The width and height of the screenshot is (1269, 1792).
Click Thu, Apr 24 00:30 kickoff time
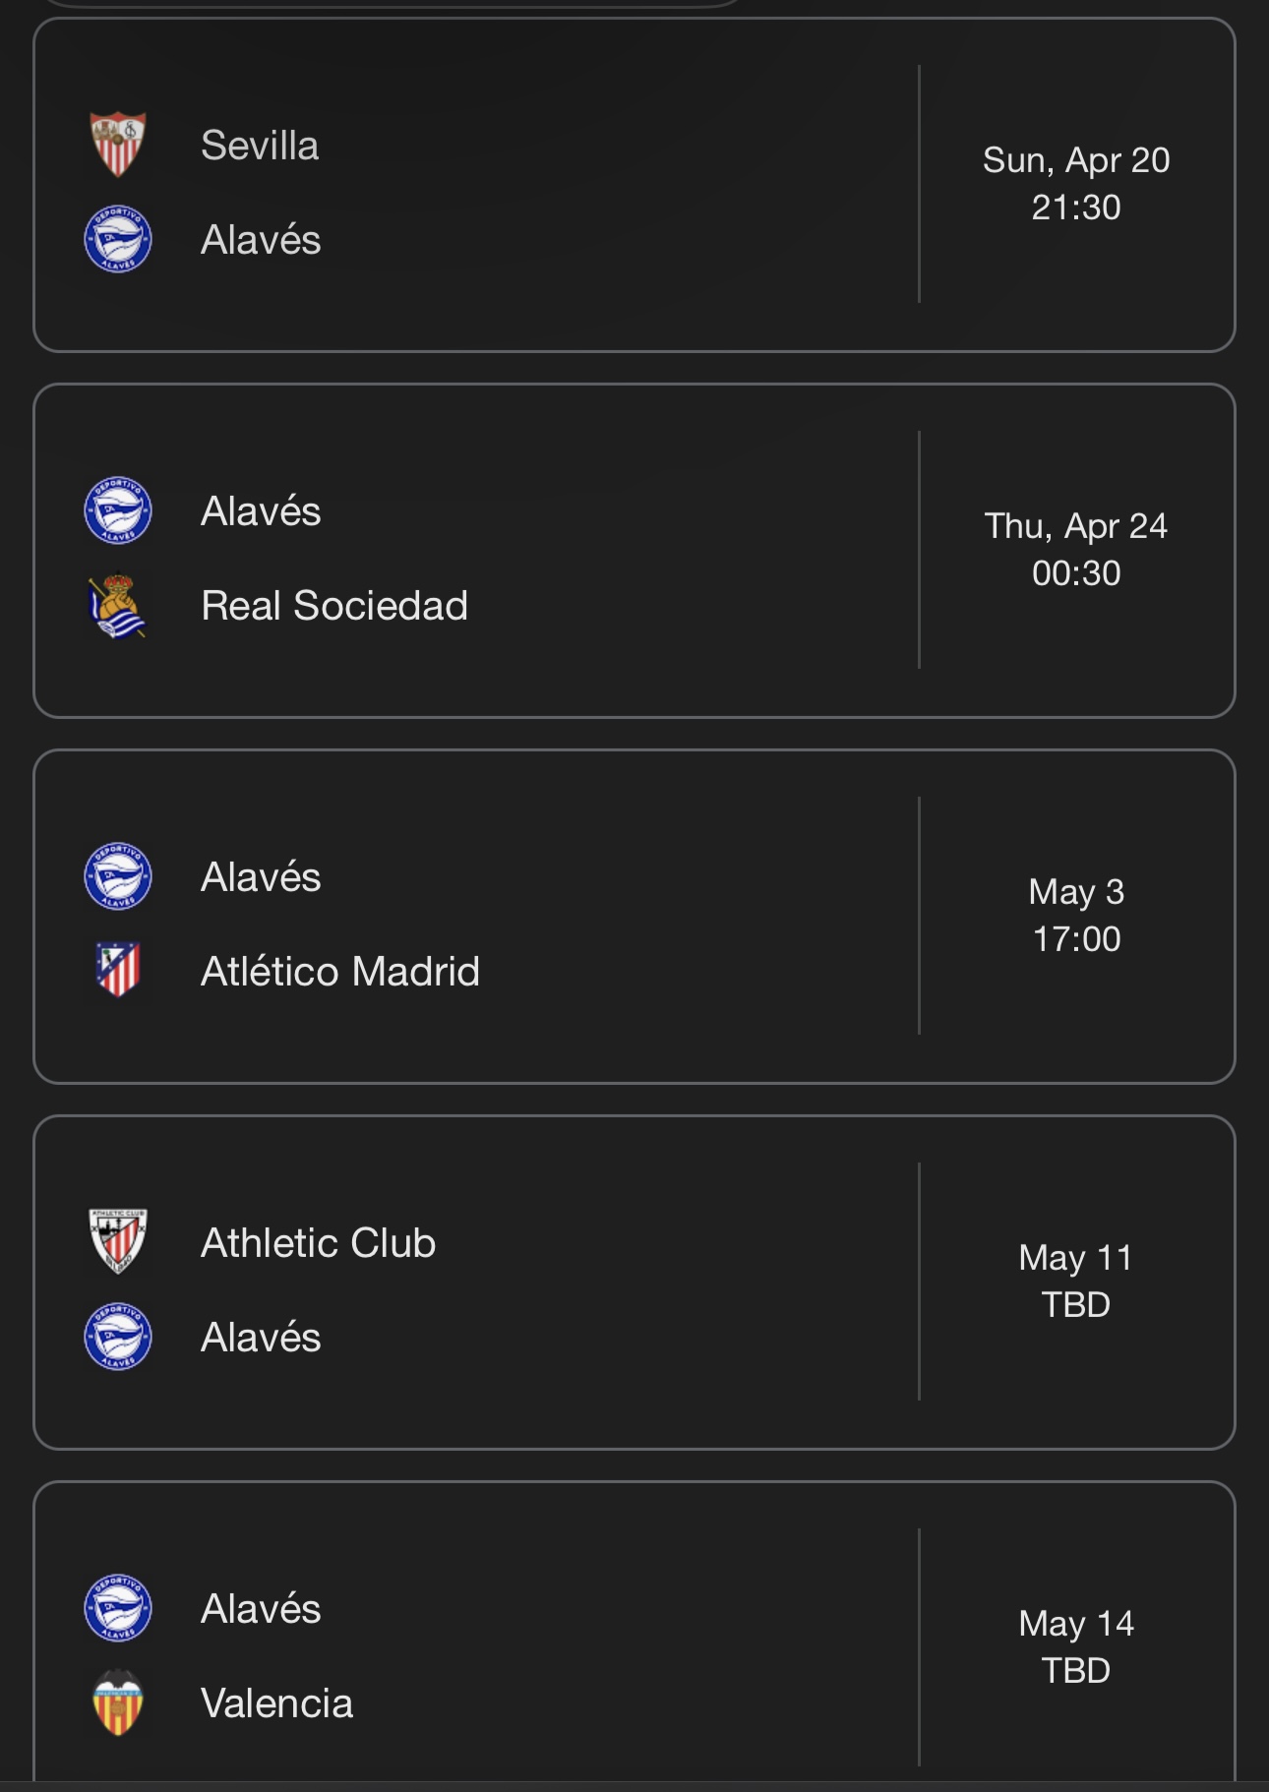pyautogui.click(x=1076, y=550)
